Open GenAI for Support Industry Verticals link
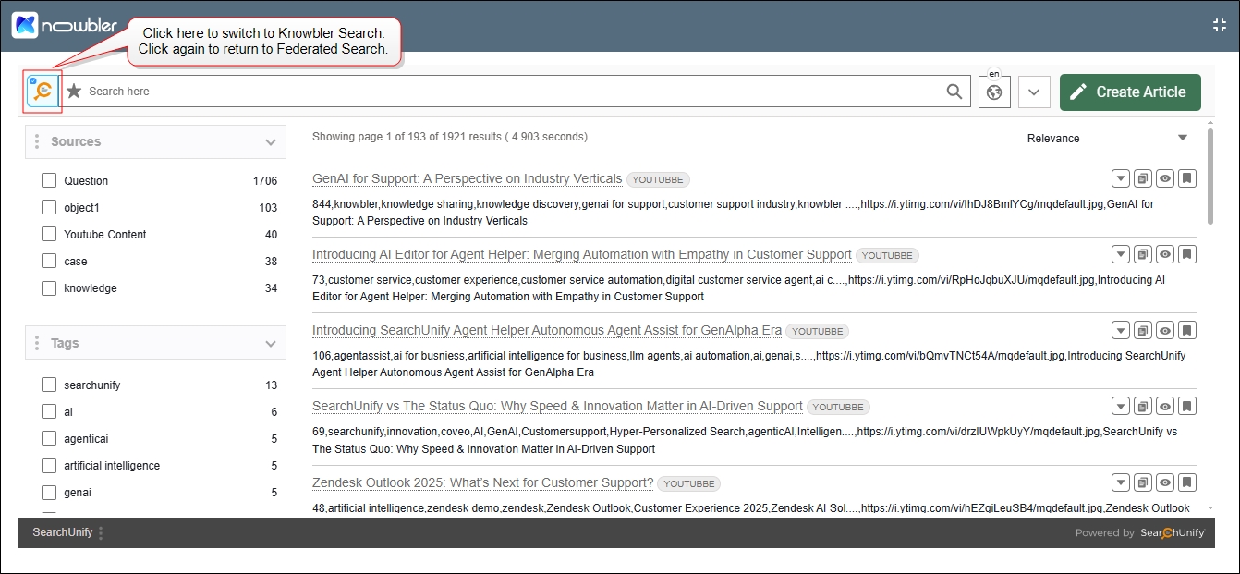The height and width of the screenshot is (574, 1240). tap(467, 178)
